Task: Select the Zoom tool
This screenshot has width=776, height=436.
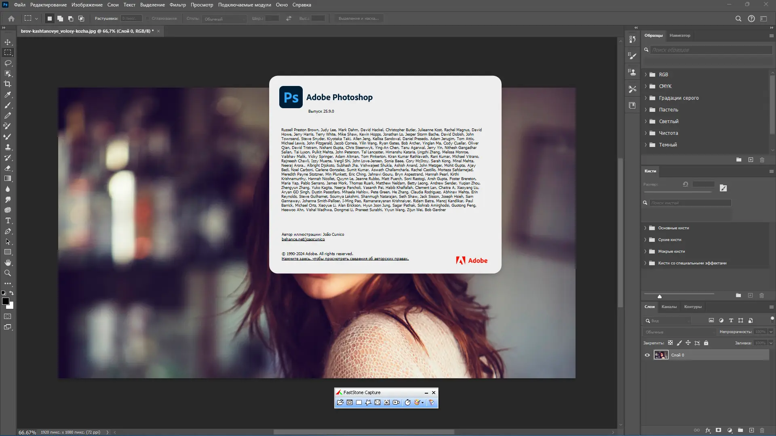Action: coord(8,273)
